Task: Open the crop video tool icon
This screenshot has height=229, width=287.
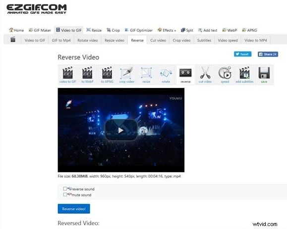Action: (x=127, y=75)
